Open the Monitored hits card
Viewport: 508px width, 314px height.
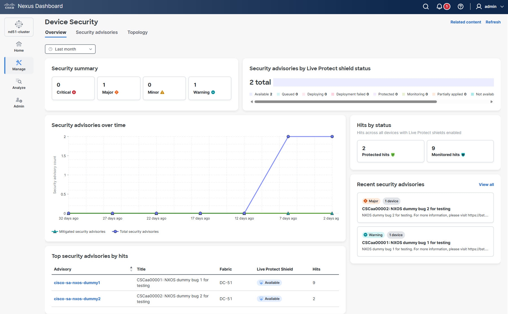click(460, 151)
